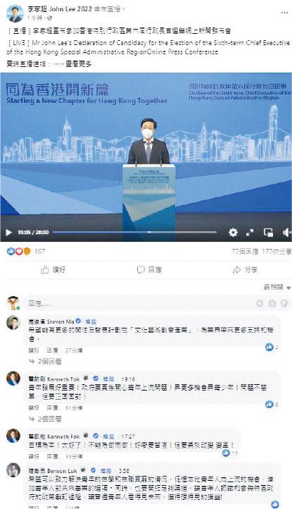Play the live video
Screen dimensions: 292x509
[8, 233]
